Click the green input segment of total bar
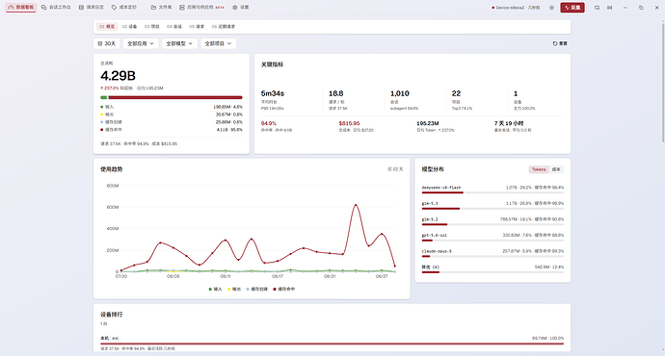This screenshot has height=356, width=665. pos(103,97)
